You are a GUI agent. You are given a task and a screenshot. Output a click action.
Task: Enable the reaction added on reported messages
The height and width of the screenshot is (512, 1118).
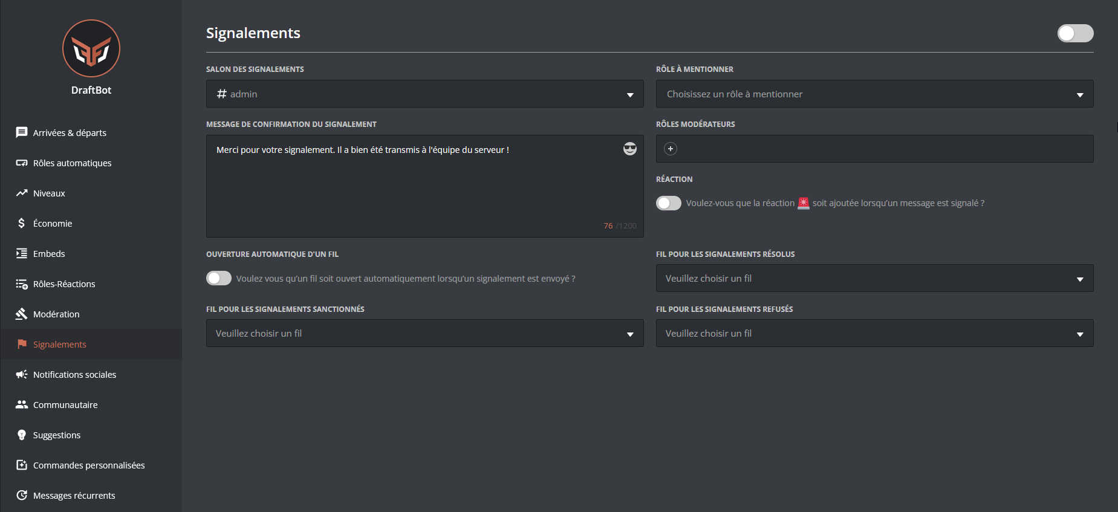[668, 203]
